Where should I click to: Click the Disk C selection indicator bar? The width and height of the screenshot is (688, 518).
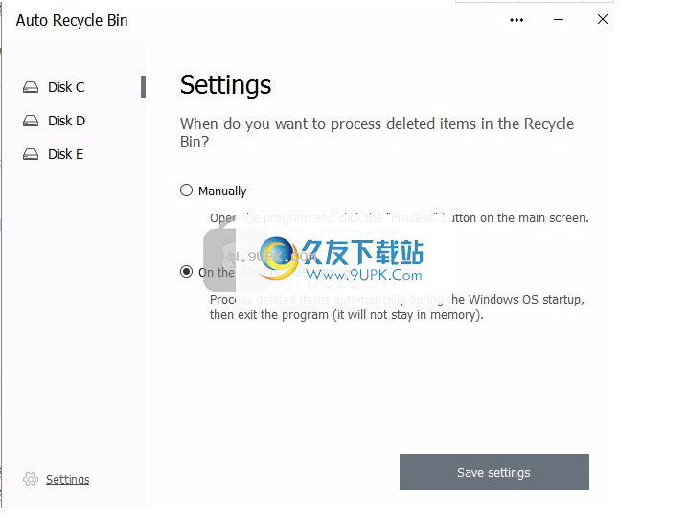(143, 86)
